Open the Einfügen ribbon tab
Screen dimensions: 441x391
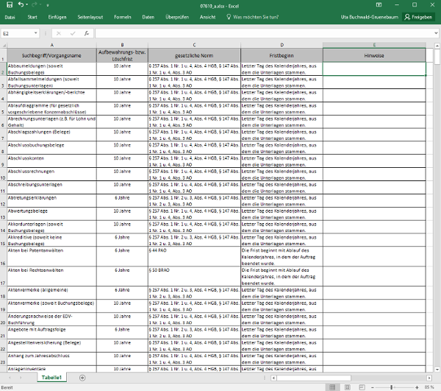(57, 16)
